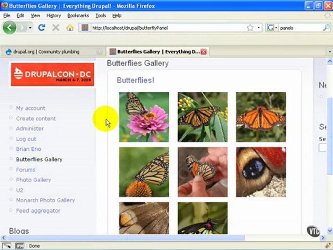The image size is (333, 250).
Task: Click the second status bar icon
Action: 19,246
